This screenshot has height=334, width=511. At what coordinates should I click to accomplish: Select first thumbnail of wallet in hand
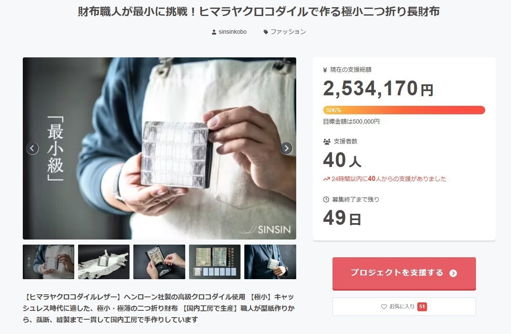[x=49, y=262]
